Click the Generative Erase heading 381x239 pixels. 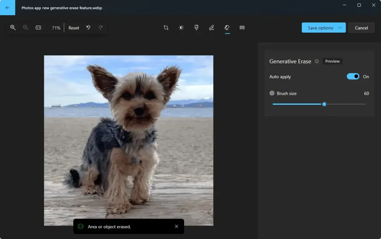[290, 61]
